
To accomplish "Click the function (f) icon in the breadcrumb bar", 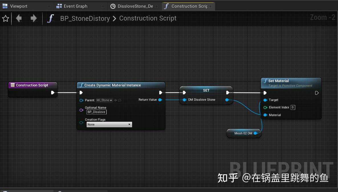I will click(x=50, y=18).
